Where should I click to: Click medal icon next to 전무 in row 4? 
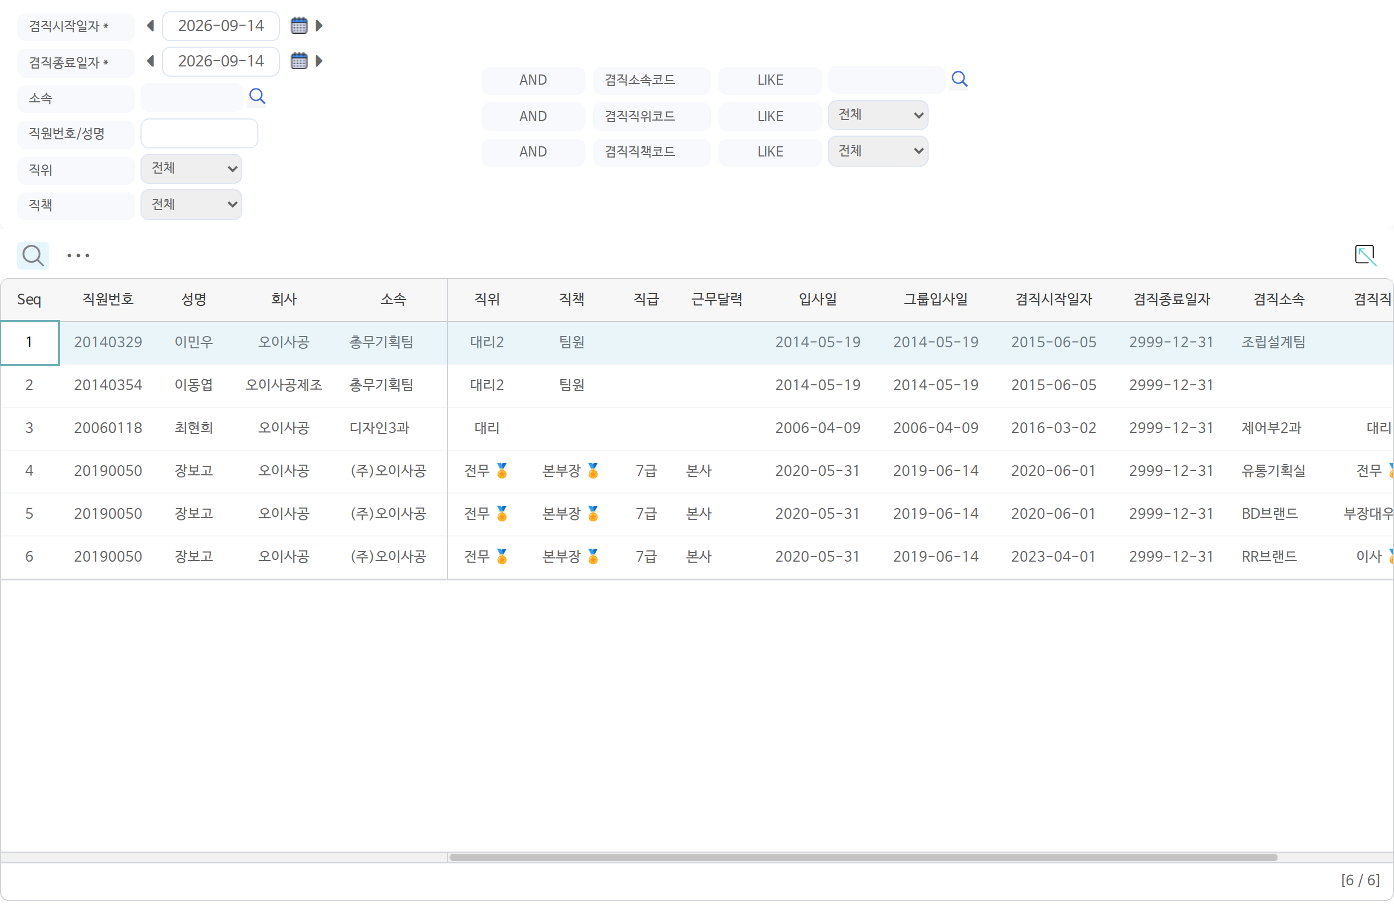502,470
